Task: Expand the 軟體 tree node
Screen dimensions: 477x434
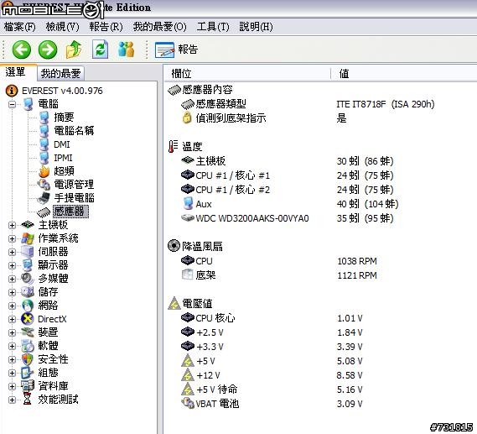Action: (12, 346)
